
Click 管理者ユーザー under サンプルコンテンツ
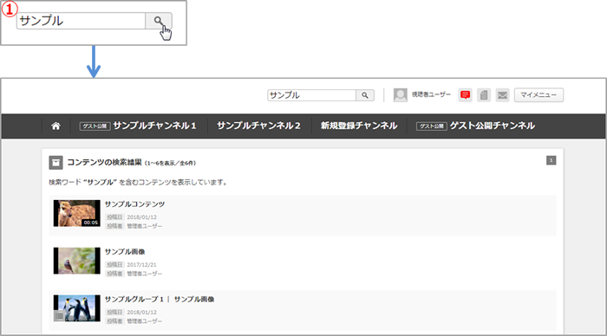coord(145,226)
